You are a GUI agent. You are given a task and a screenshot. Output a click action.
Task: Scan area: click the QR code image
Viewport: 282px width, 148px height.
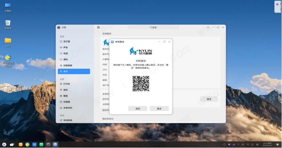tap(141, 83)
